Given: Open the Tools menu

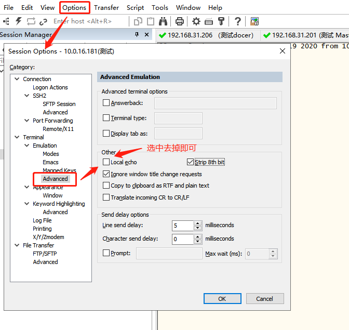Looking at the screenshot, I should pos(160,8).
